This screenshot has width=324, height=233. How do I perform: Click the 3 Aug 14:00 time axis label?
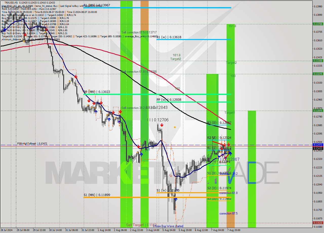[153, 230]
